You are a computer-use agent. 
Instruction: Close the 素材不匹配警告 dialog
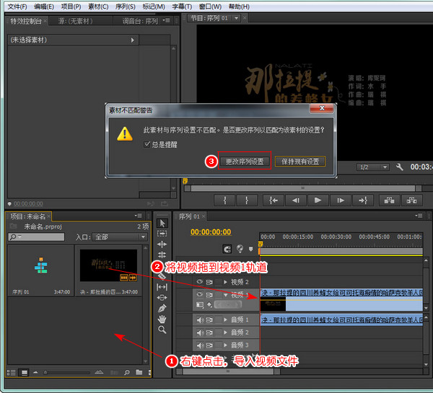coord(322,108)
